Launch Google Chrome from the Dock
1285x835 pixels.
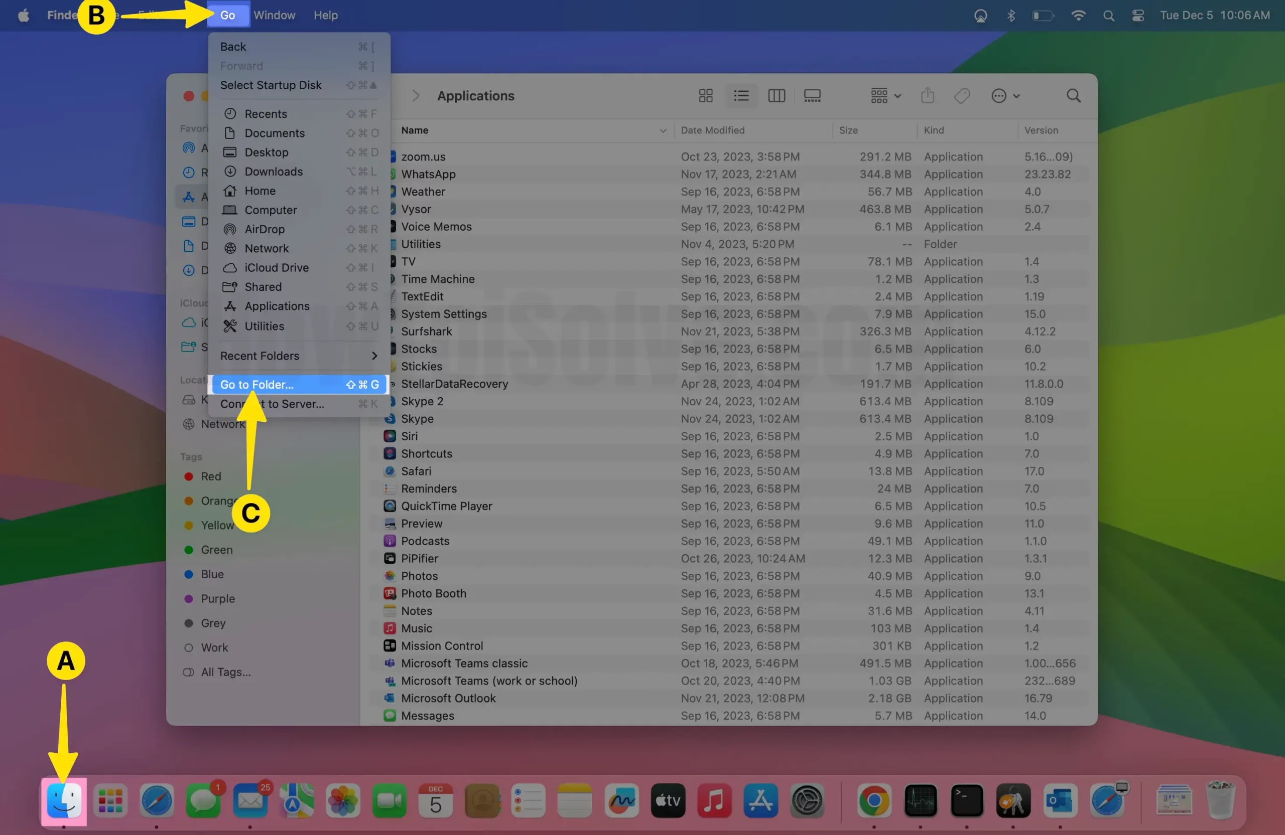pyautogui.click(x=874, y=800)
